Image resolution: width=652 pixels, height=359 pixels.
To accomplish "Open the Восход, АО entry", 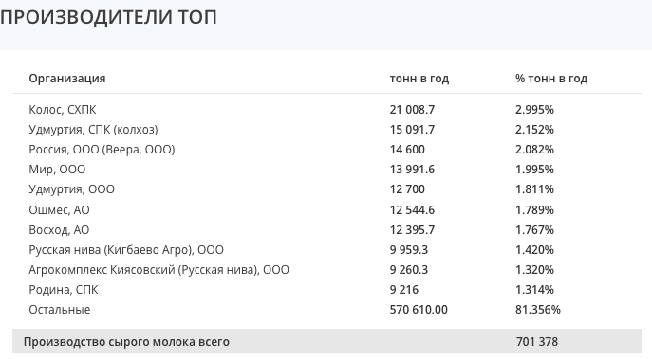I will 59,230.
